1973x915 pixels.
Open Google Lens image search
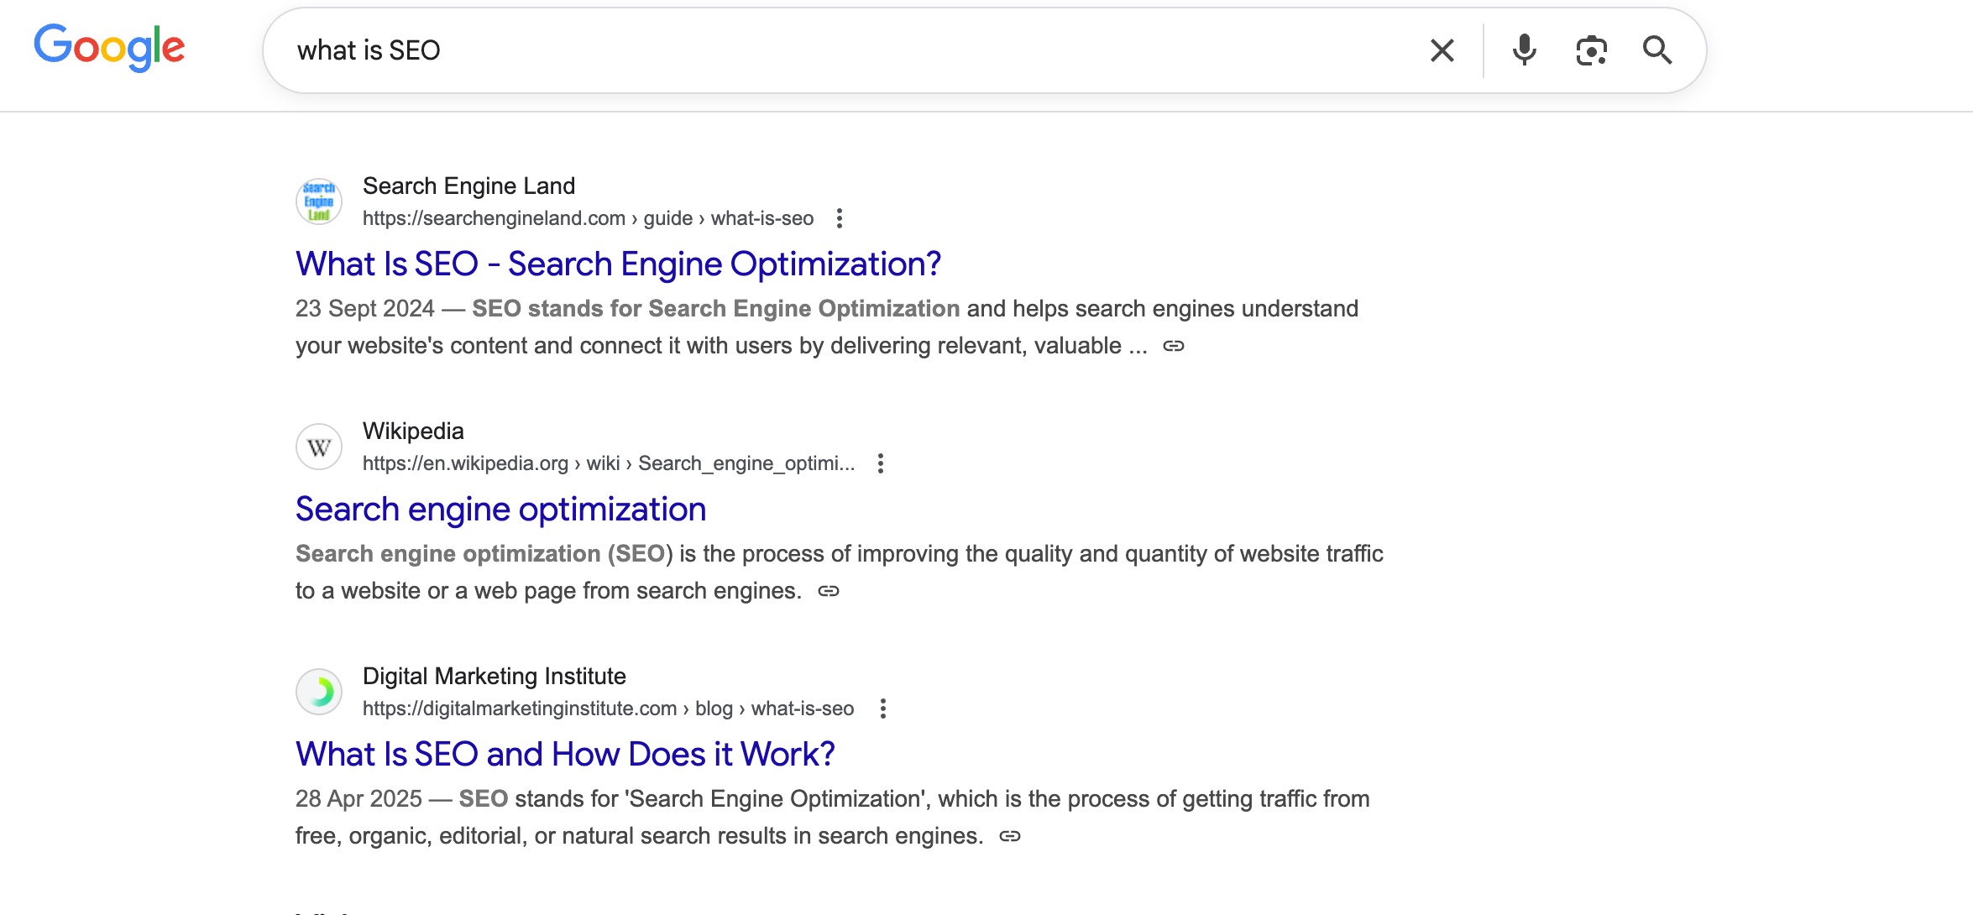(1589, 50)
